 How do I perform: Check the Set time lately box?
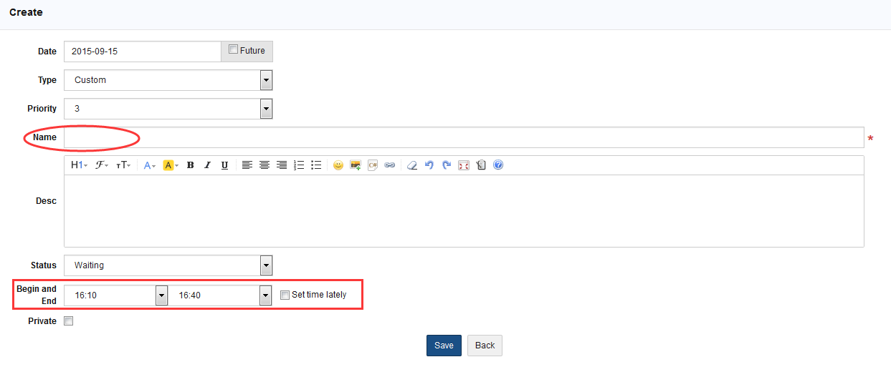point(285,295)
